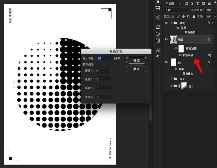
Task: Click the lock transparent pixels icon
Action: pyautogui.click(x=173, y=17)
